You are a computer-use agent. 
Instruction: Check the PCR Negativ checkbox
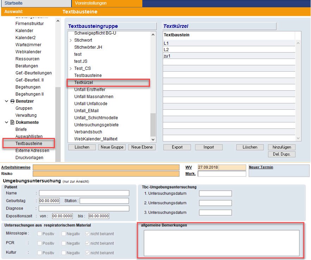click(x=63, y=243)
